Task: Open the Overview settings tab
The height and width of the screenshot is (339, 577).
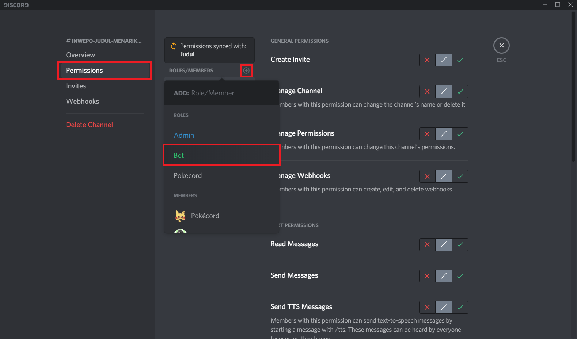Action: (x=80, y=55)
